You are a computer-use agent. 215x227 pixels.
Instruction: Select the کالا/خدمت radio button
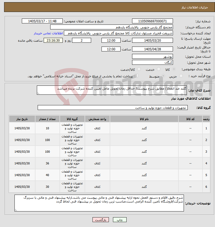(x=139, y=69)
